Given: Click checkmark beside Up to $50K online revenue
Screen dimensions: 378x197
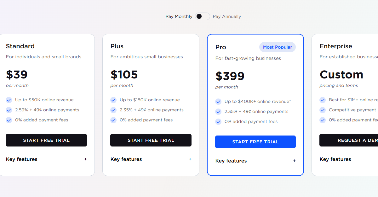Looking at the screenshot, I should pyautogui.click(x=9, y=100).
